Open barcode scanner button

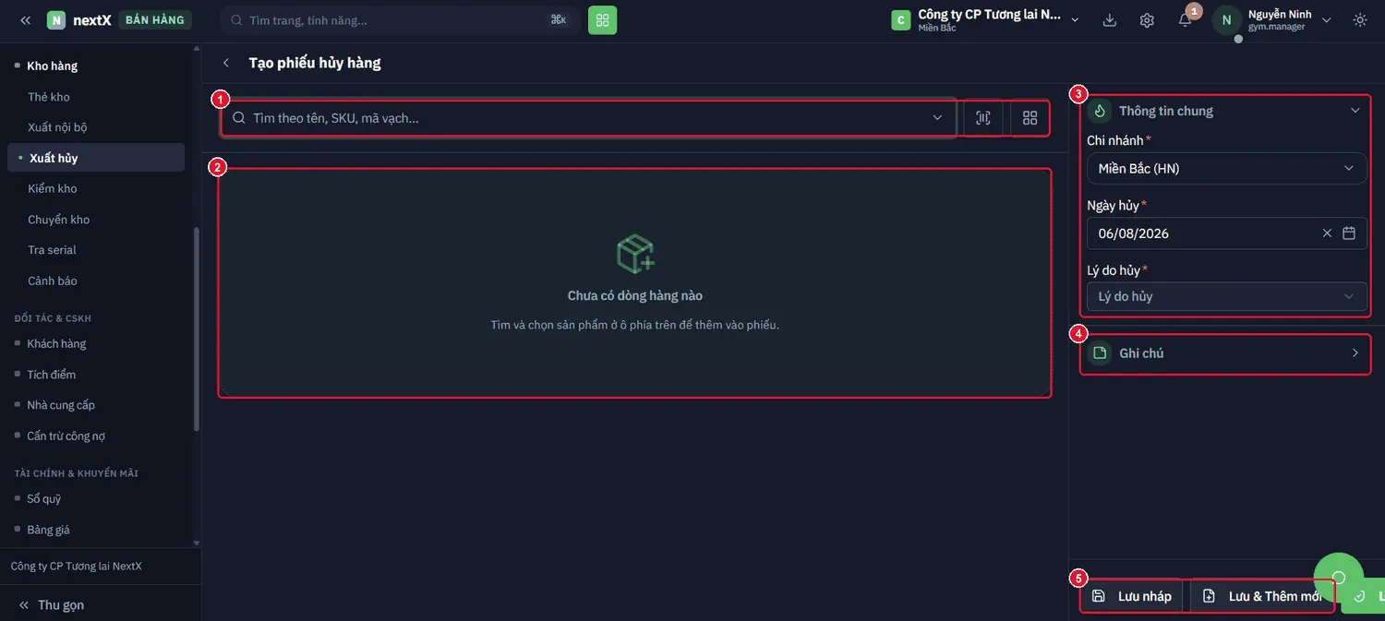983,118
